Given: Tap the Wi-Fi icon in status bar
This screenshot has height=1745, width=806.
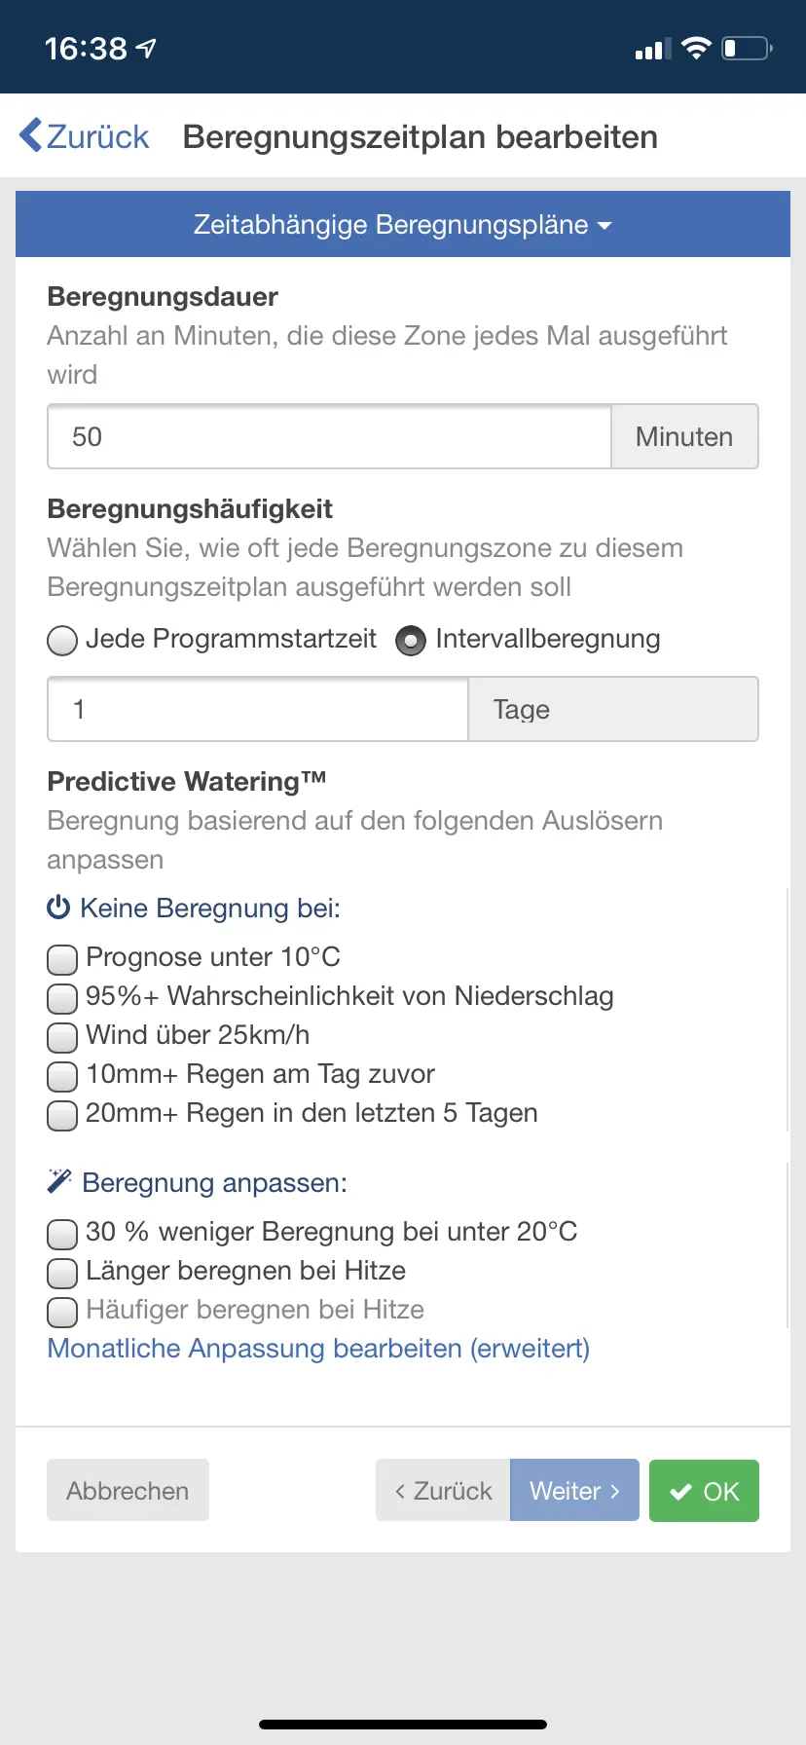Looking at the screenshot, I should pyautogui.click(x=696, y=48).
